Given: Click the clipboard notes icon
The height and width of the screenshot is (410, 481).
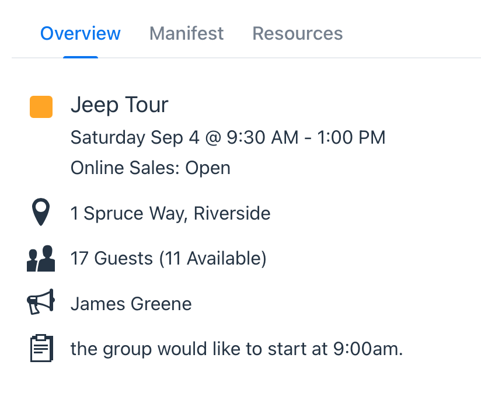Looking at the screenshot, I should [41, 348].
